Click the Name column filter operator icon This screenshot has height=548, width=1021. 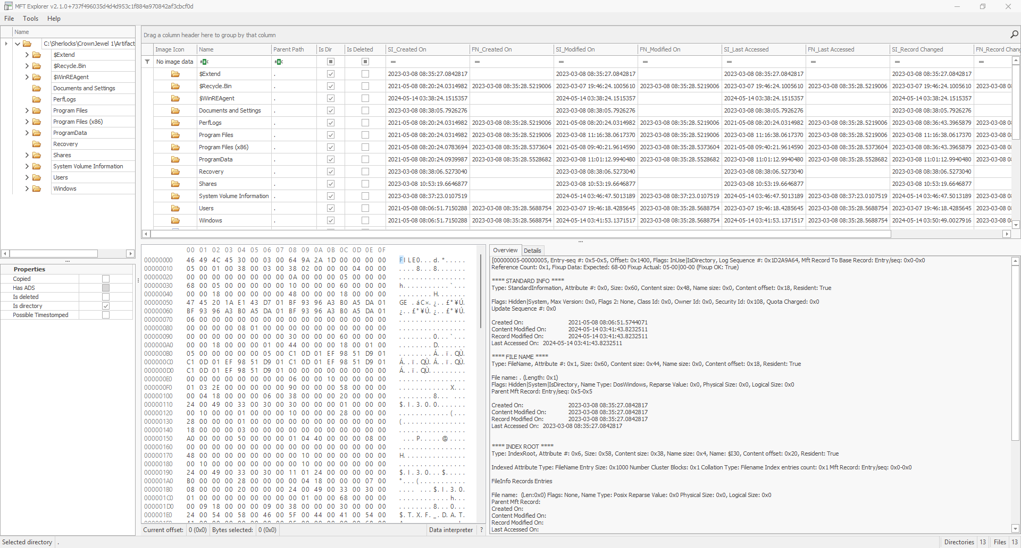click(204, 62)
